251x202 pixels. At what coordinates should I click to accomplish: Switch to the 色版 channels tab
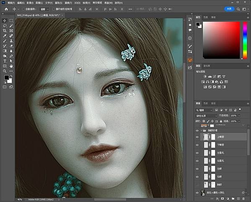coord(205,103)
